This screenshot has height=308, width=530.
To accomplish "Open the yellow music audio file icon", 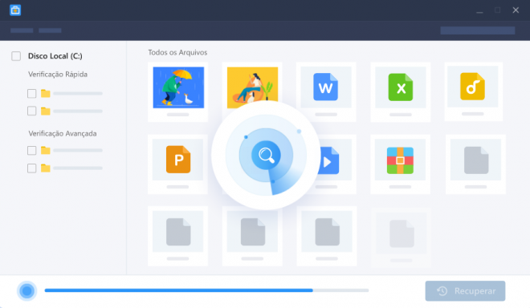I will tap(472, 87).
